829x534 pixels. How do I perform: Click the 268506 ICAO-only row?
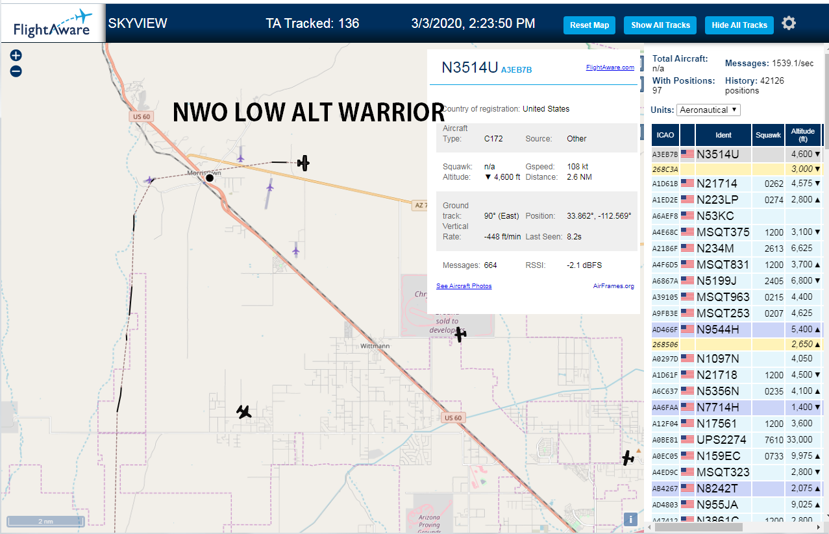[x=737, y=345]
